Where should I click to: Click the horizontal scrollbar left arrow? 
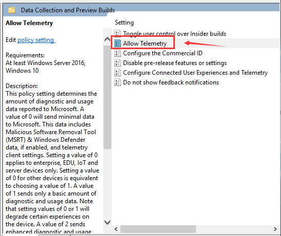coord(116,229)
